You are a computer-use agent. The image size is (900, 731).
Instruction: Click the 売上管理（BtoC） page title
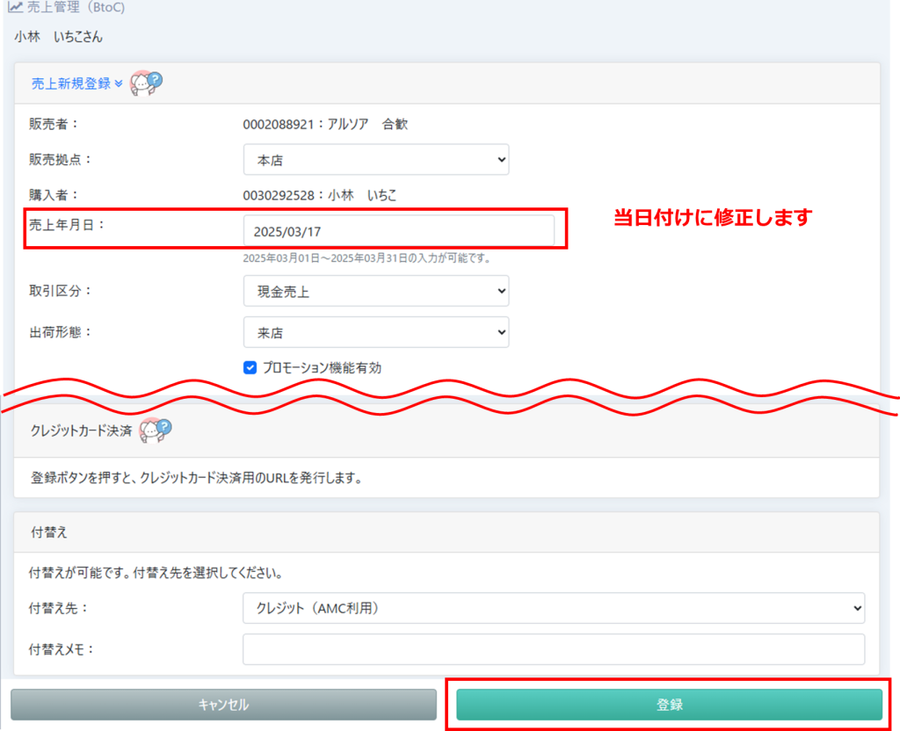(76, 7)
